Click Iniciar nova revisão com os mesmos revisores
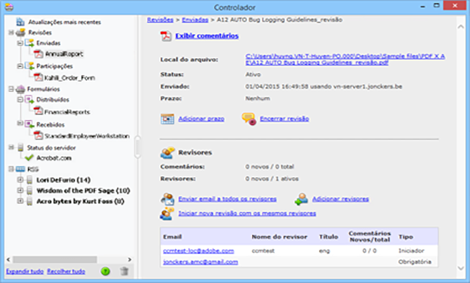The image size is (470, 283). click(x=247, y=214)
